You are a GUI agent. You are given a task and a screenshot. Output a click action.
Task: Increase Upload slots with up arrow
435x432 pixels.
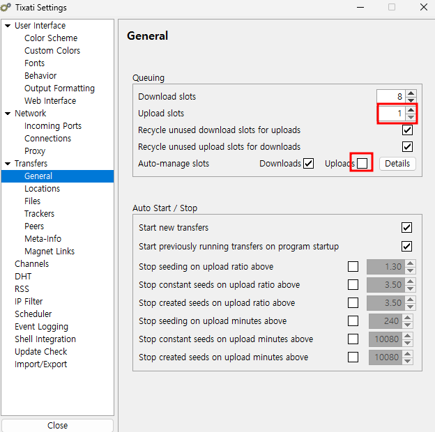click(411, 110)
